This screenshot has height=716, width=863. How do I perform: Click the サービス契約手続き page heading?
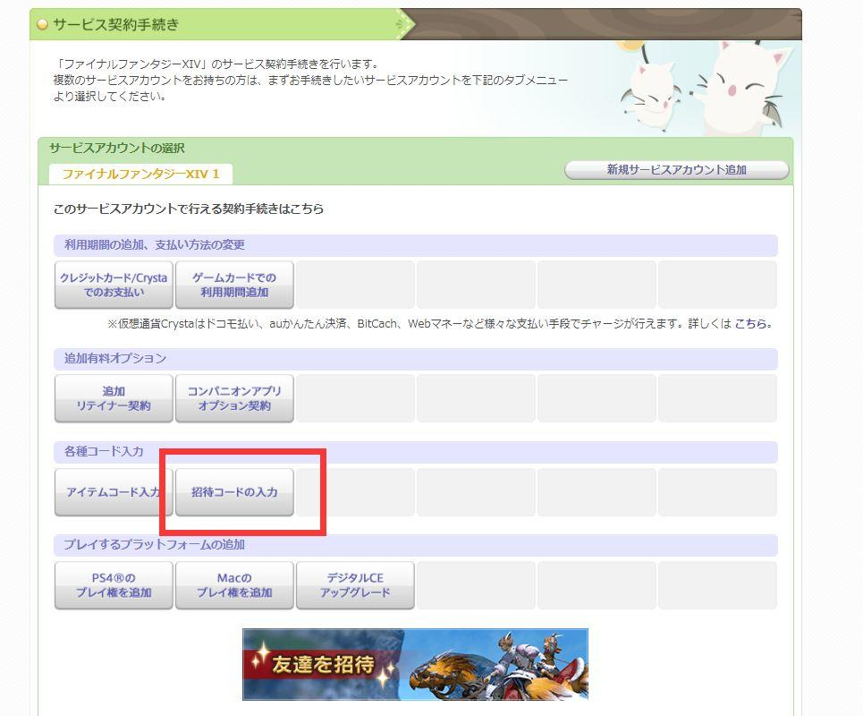(x=115, y=24)
